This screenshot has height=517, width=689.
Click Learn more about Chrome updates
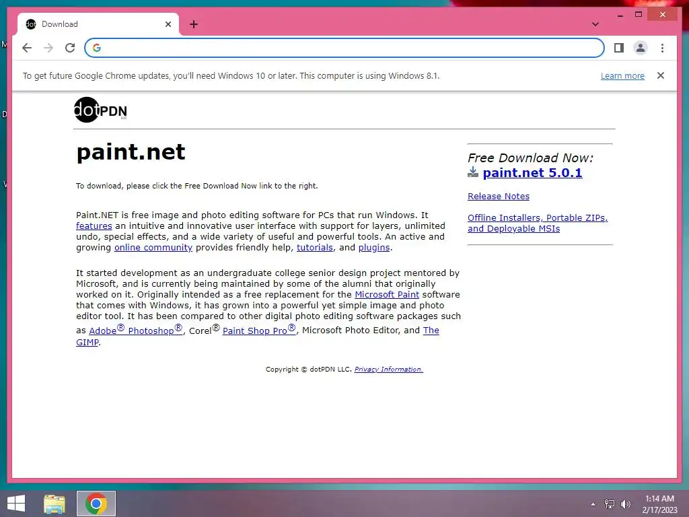tap(622, 75)
